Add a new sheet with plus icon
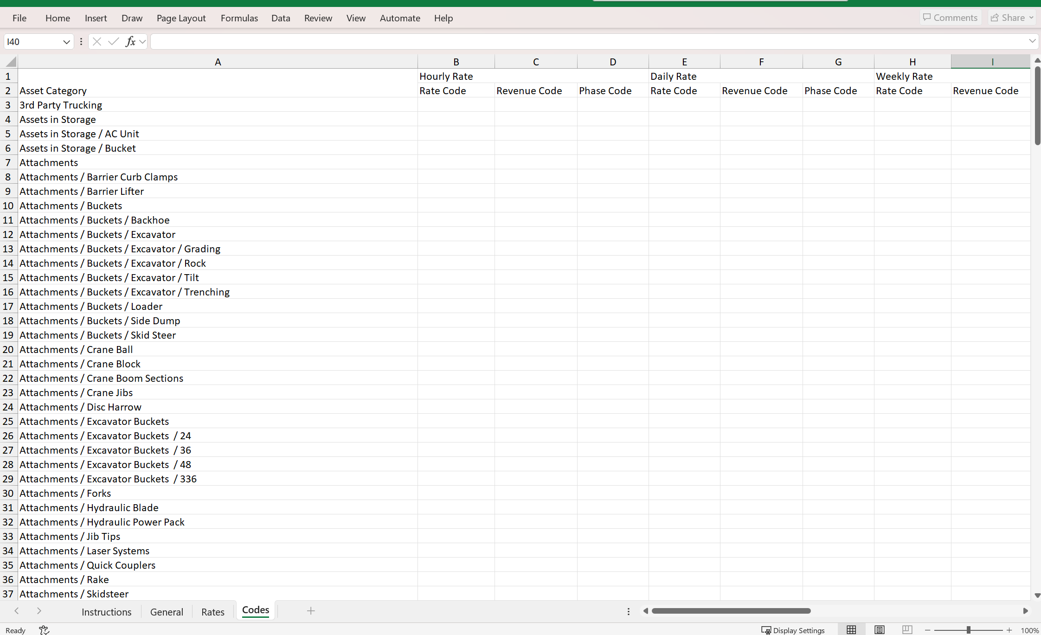The height and width of the screenshot is (635, 1041). click(311, 611)
